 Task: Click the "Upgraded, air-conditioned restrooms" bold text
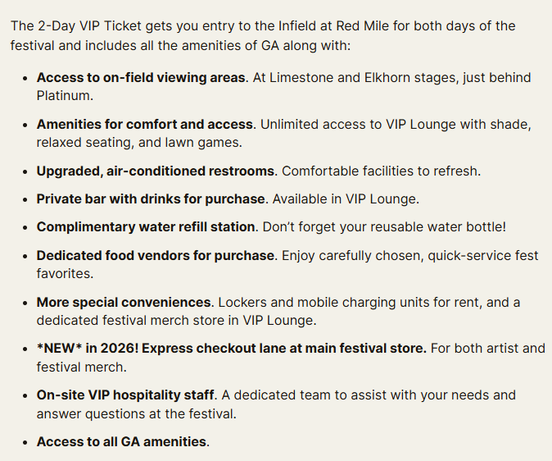coord(156,171)
